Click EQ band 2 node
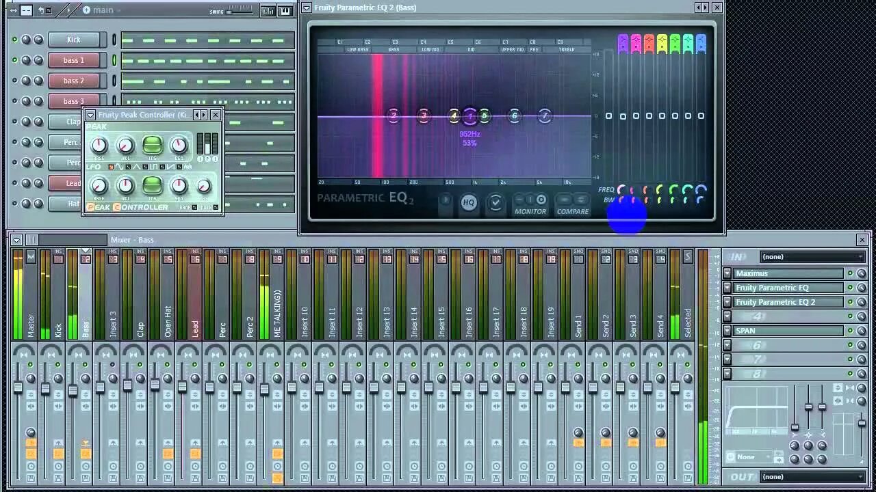 pyautogui.click(x=394, y=116)
